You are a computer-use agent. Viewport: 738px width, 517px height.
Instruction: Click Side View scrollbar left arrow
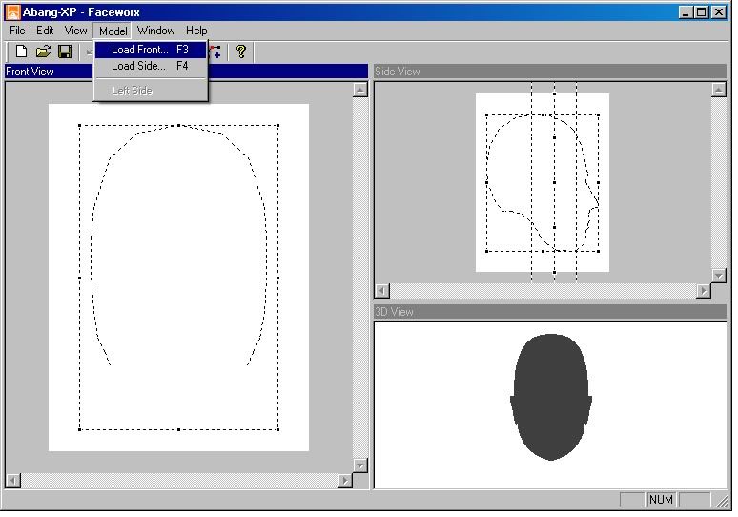pos(382,290)
